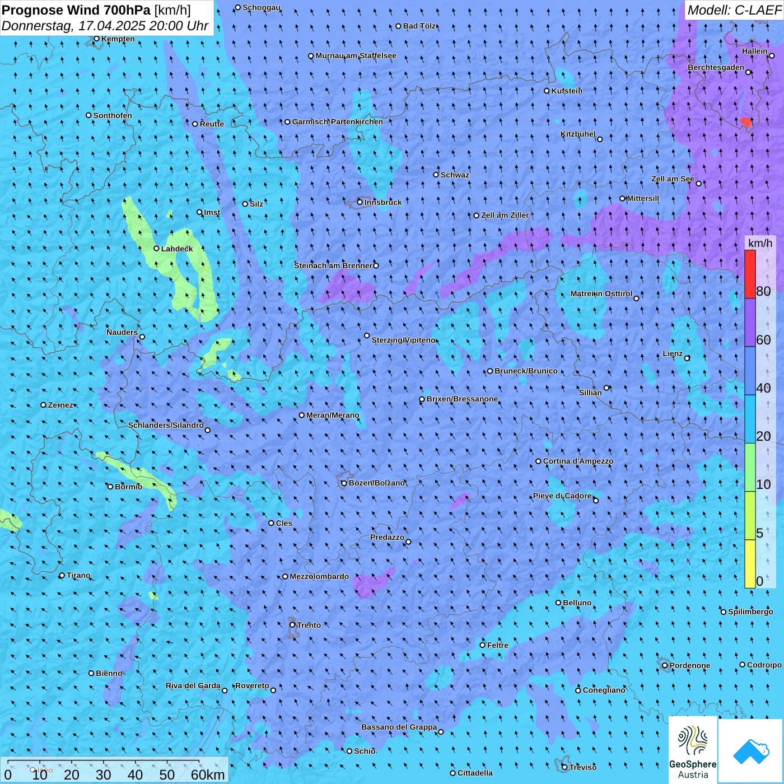Click the purple 60–80 km/h legend swatch
Image resolution: width=784 pixels, height=784 pixels.
coord(750,323)
